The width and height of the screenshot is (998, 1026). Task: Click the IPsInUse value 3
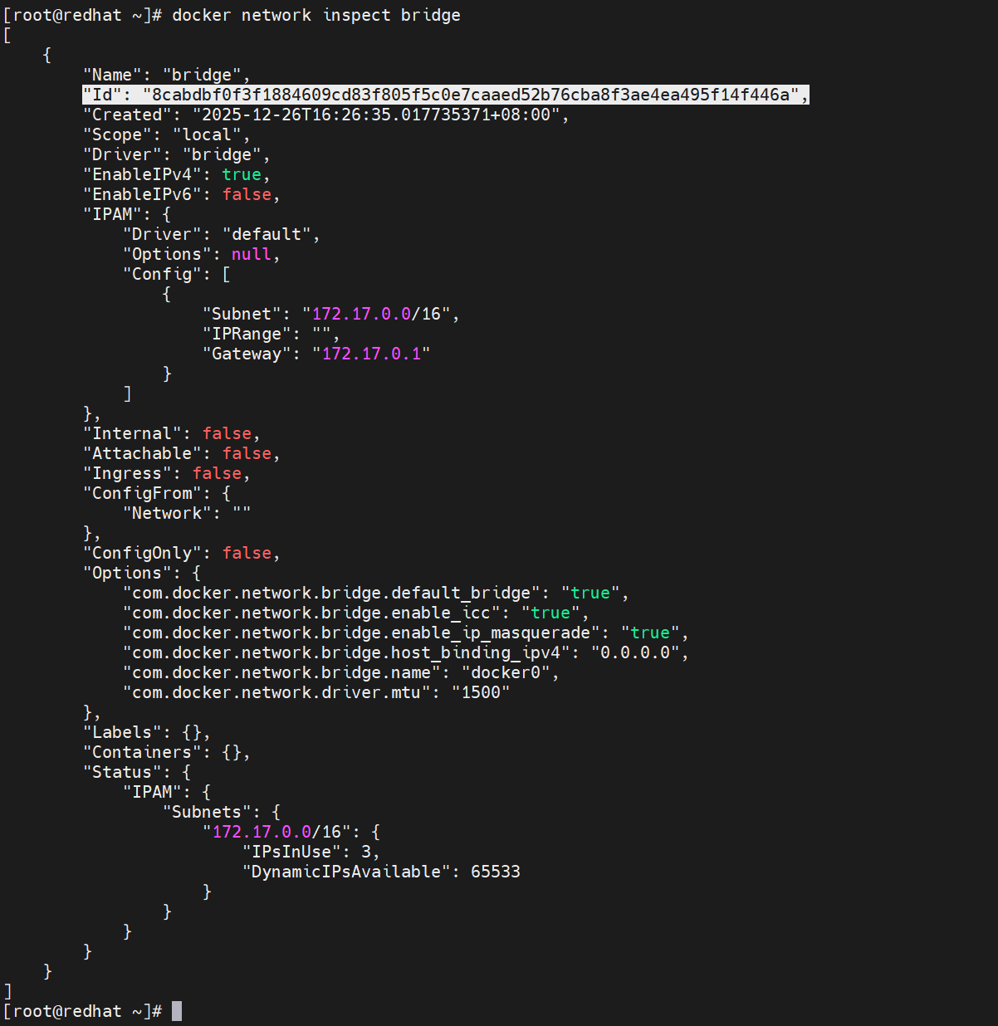point(366,852)
